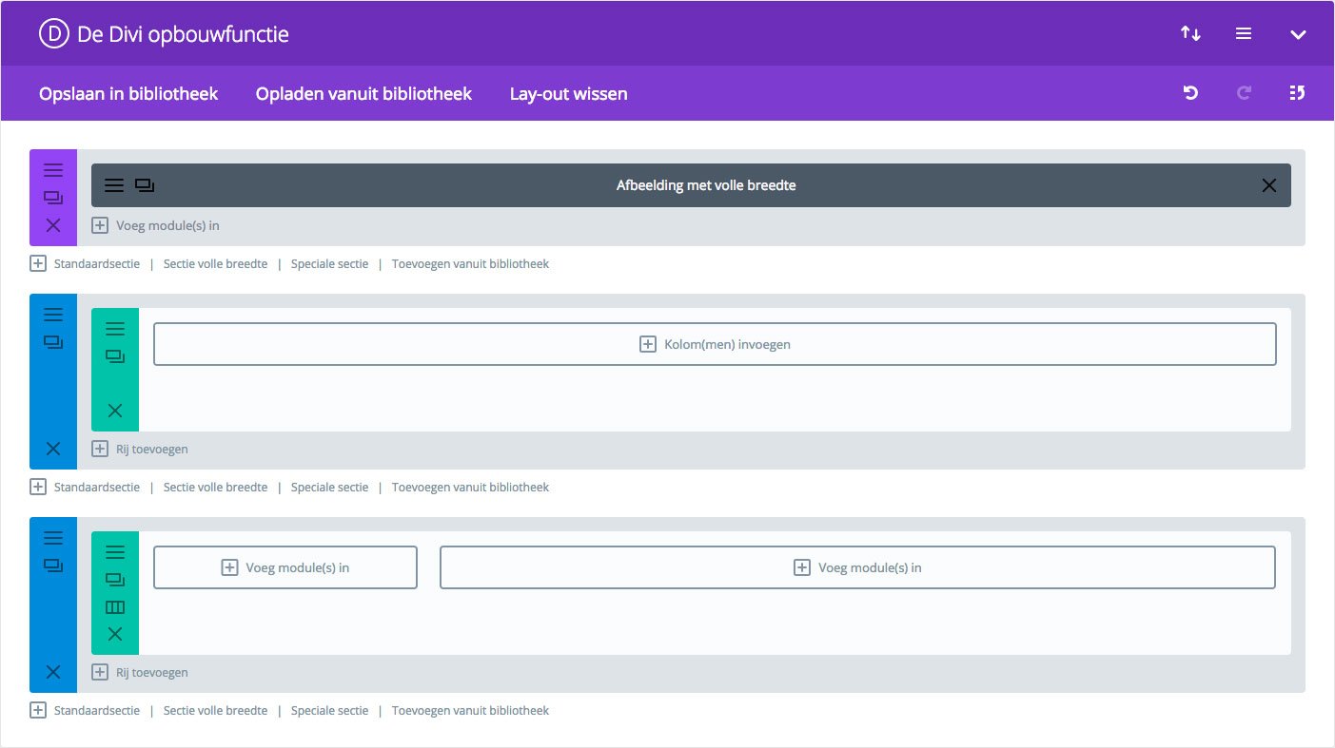Add Speciale sectie at the layout bottom

pos(329,710)
